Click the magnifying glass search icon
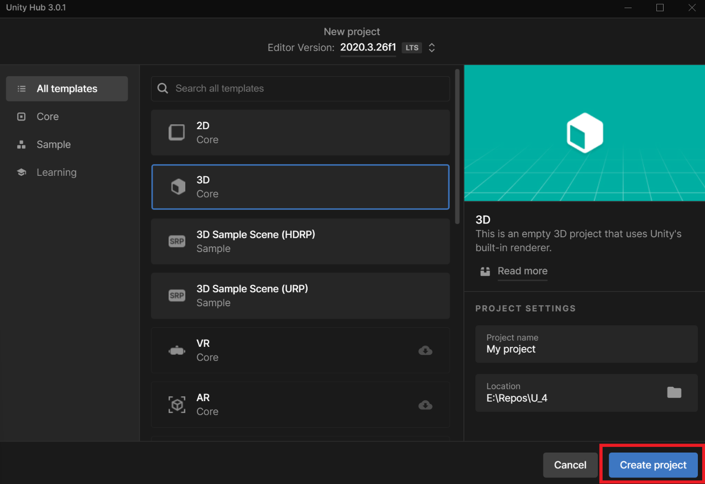The height and width of the screenshot is (484, 705). 163,89
